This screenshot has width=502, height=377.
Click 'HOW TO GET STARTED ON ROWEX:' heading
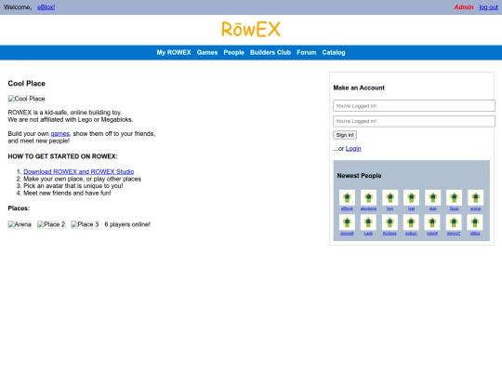63,156
